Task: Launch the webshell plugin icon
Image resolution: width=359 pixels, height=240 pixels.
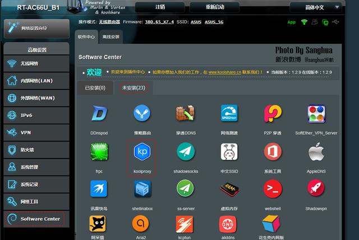Action: tap(273, 189)
